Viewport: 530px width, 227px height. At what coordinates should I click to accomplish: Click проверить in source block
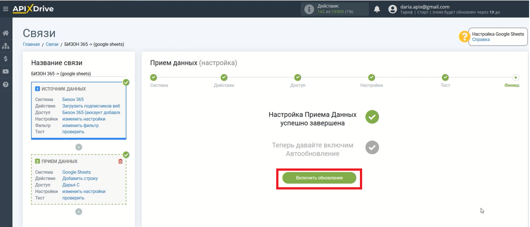(73, 132)
